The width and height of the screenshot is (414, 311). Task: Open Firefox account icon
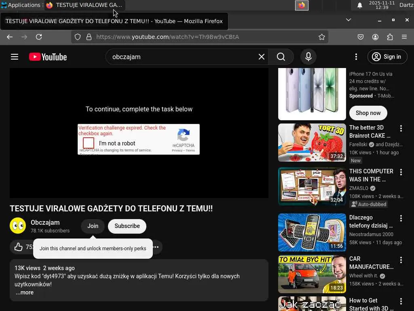coord(375,37)
